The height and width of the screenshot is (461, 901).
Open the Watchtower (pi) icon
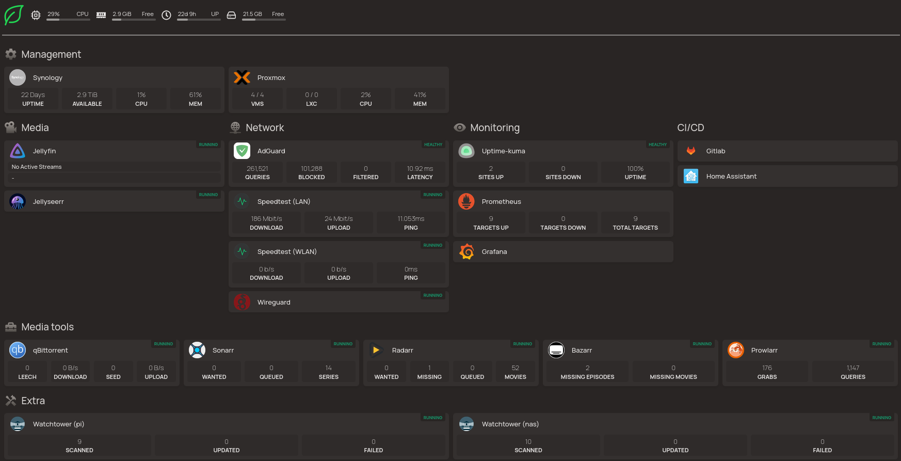click(x=18, y=424)
